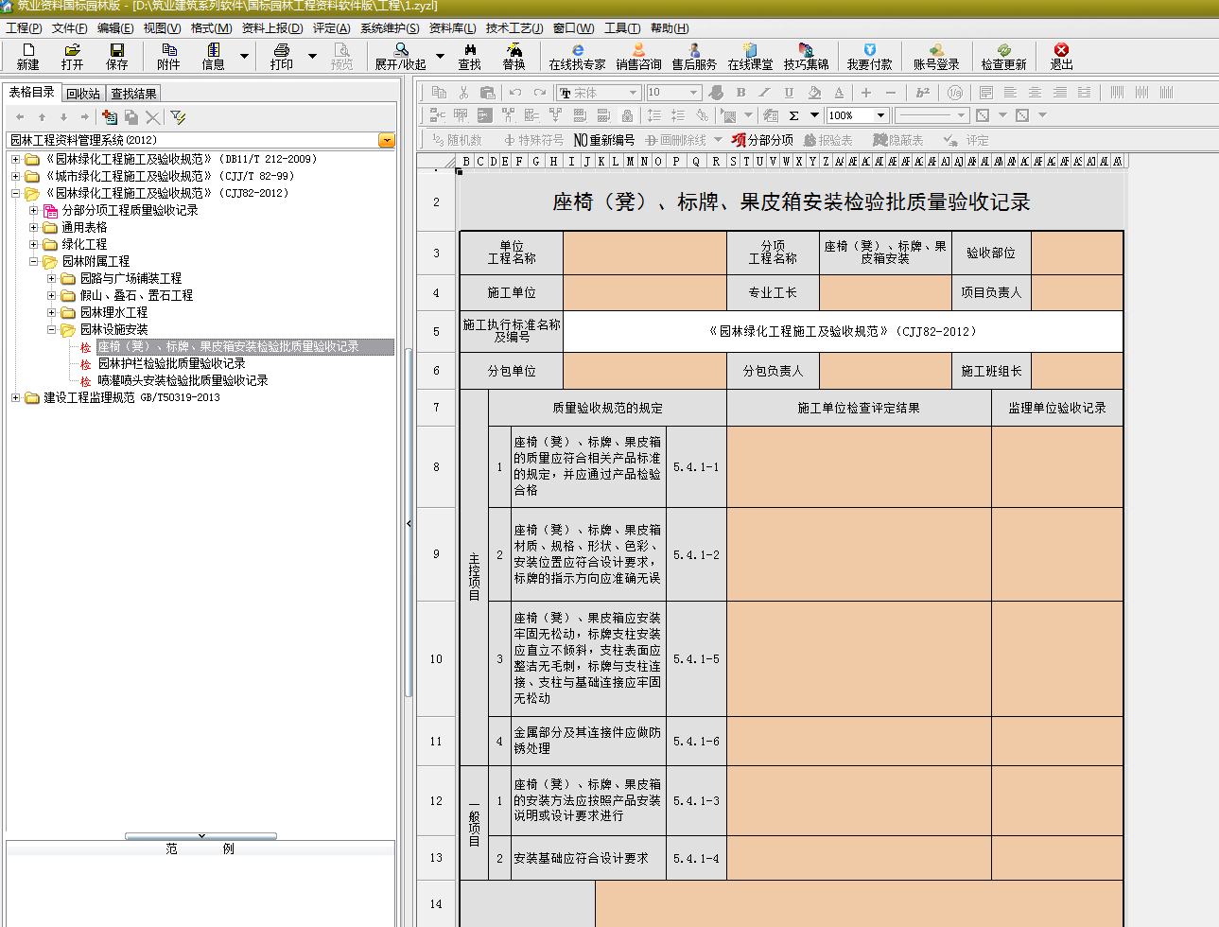The height and width of the screenshot is (927, 1219).
Task: Select 园林护栏检验批质量验收记录 tree item
Action: pos(171,363)
